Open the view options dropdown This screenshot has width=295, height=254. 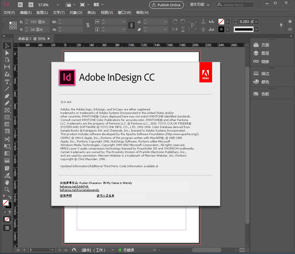click(x=74, y=4)
